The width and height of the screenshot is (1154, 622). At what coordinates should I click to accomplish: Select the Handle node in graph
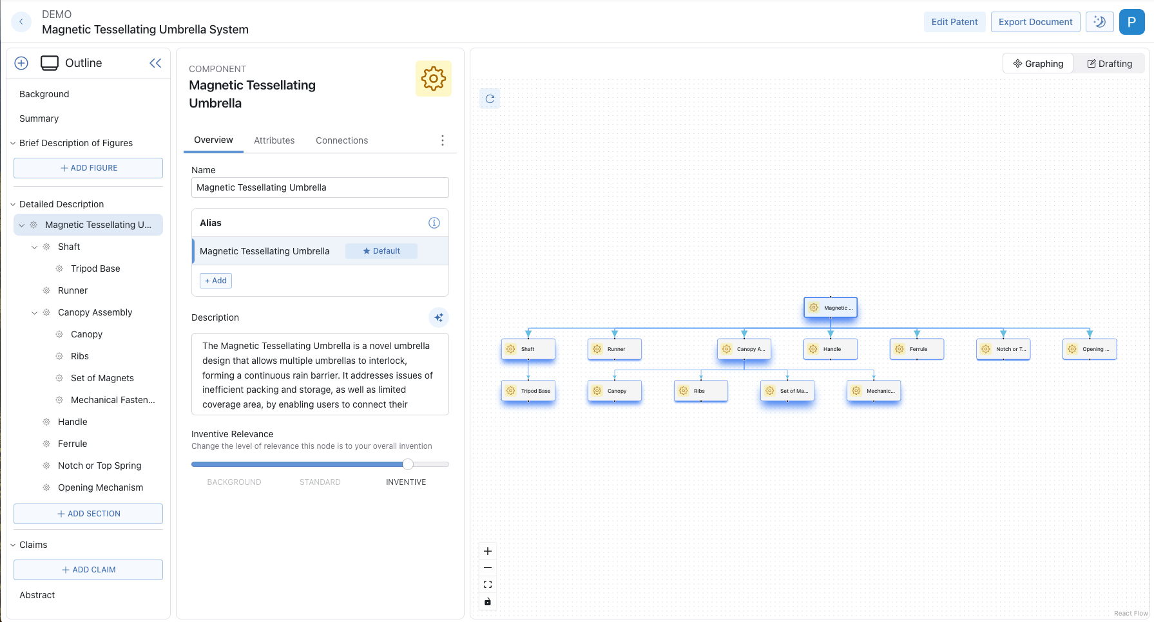(831, 349)
